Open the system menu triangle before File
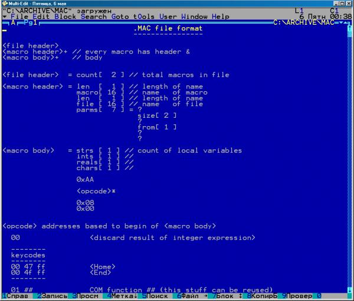Image resolution: width=354 pixels, height=301 pixels. (x=5, y=16)
